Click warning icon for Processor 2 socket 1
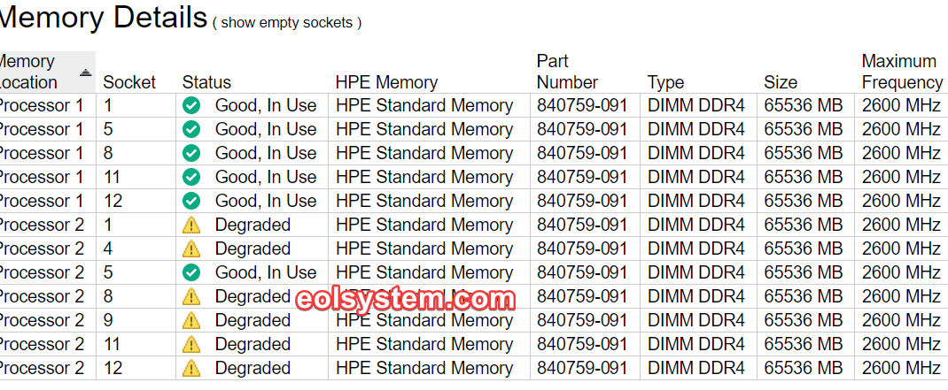The image size is (948, 390). (191, 225)
